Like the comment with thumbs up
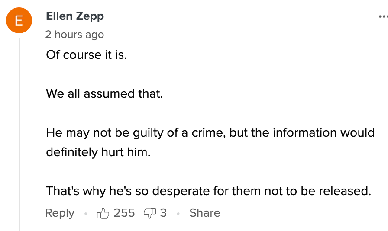 (103, 213)
